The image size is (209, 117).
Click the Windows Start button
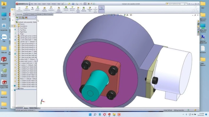(x=90, y=114)
